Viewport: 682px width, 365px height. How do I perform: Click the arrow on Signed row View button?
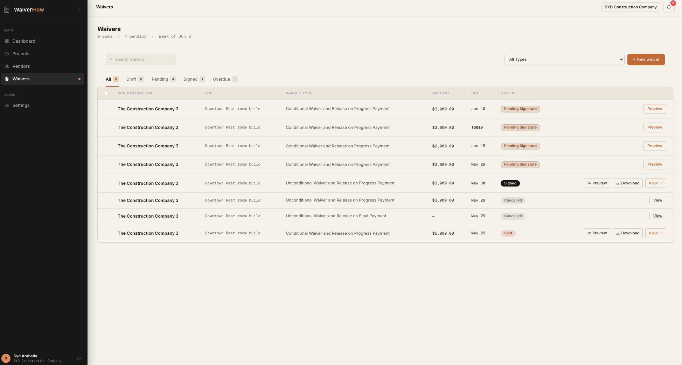click(661, 183)
